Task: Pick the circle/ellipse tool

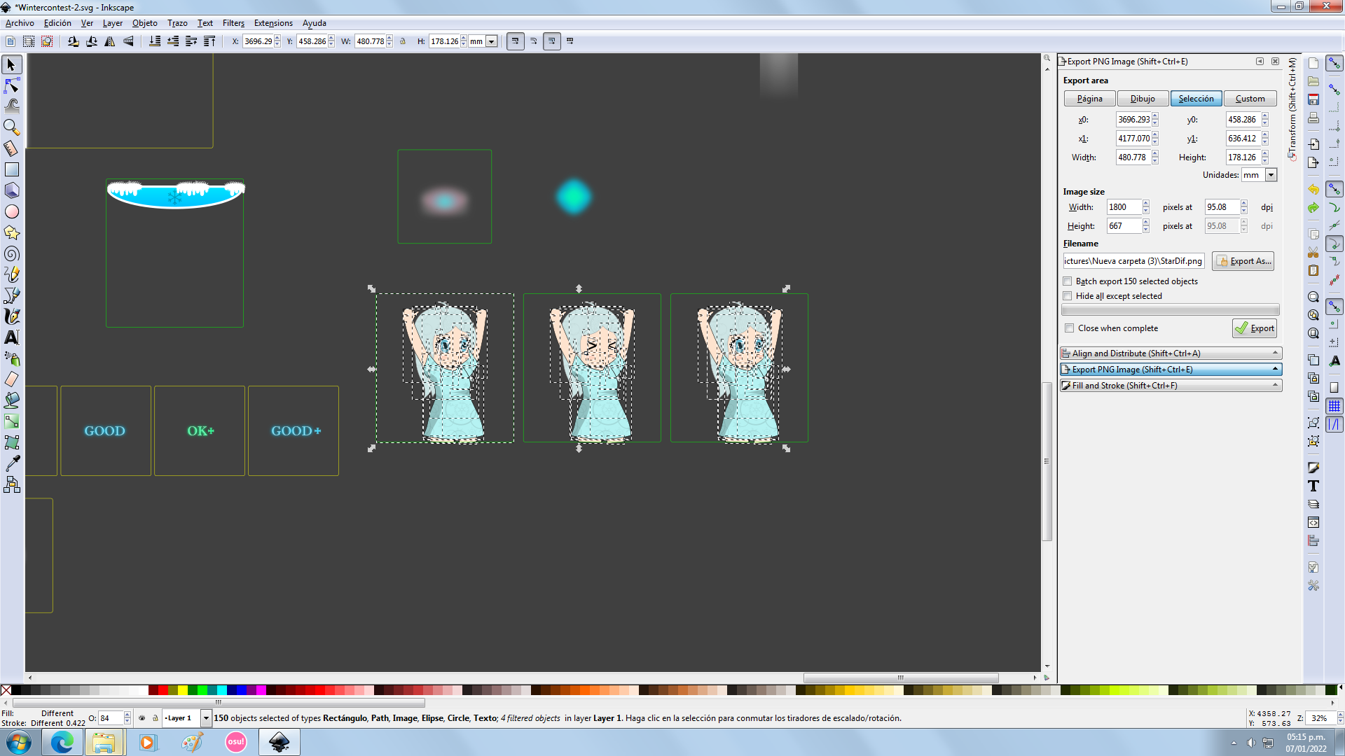Action: (x=11, y=211)
